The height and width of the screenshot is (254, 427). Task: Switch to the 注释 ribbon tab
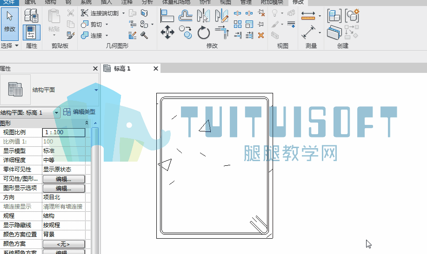[x=127, y=2]
